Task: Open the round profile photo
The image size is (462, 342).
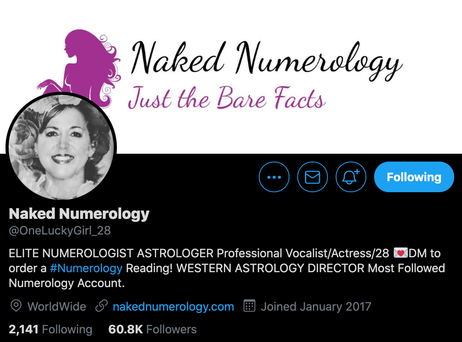Action: point(61,147)
